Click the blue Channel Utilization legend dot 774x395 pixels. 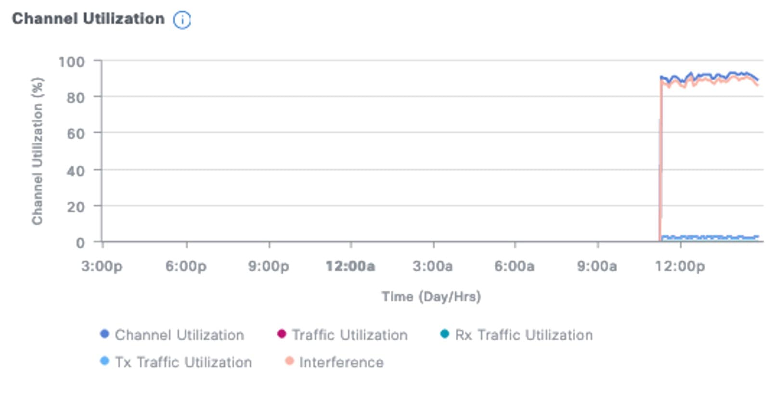click(x=104, y=334)
